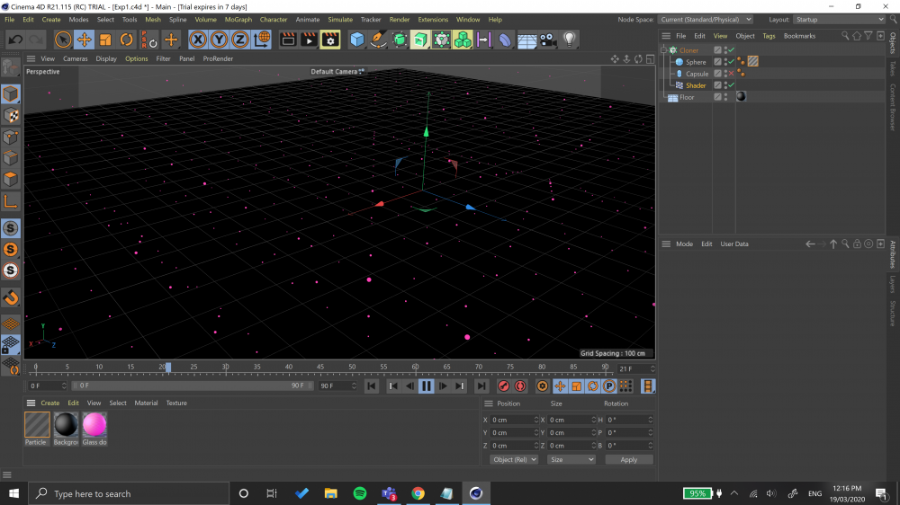The height and width of the screenshot is (505, 900).
Task: Click the Autokeying button
Action: [x=520, y=386]
